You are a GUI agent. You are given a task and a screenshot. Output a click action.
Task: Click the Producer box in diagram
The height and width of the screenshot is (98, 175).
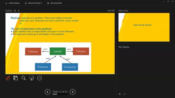[43, 67]
